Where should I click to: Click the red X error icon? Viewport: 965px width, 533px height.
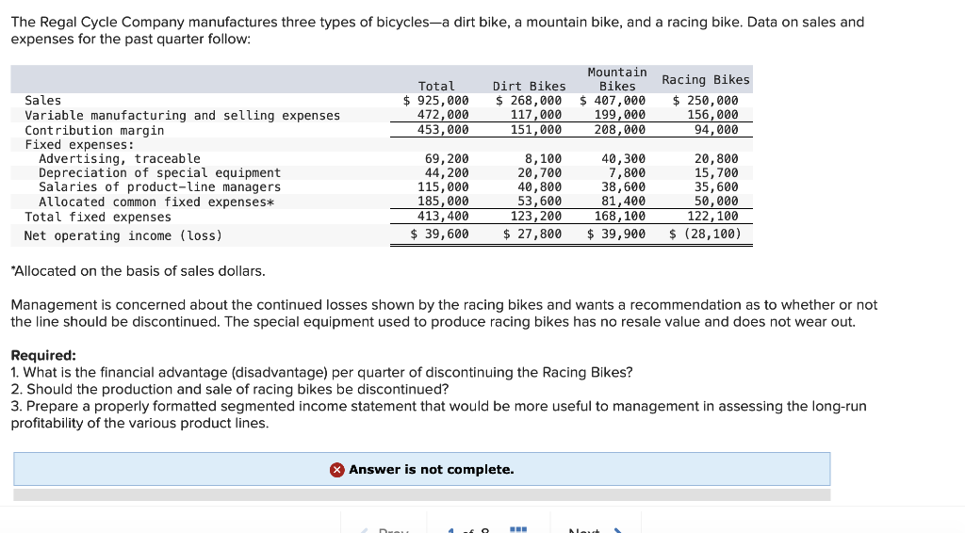click(336, 470)
